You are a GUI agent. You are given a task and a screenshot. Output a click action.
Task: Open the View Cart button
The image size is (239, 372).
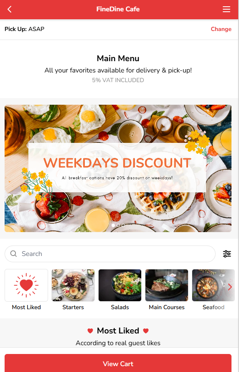coord(118,364)
